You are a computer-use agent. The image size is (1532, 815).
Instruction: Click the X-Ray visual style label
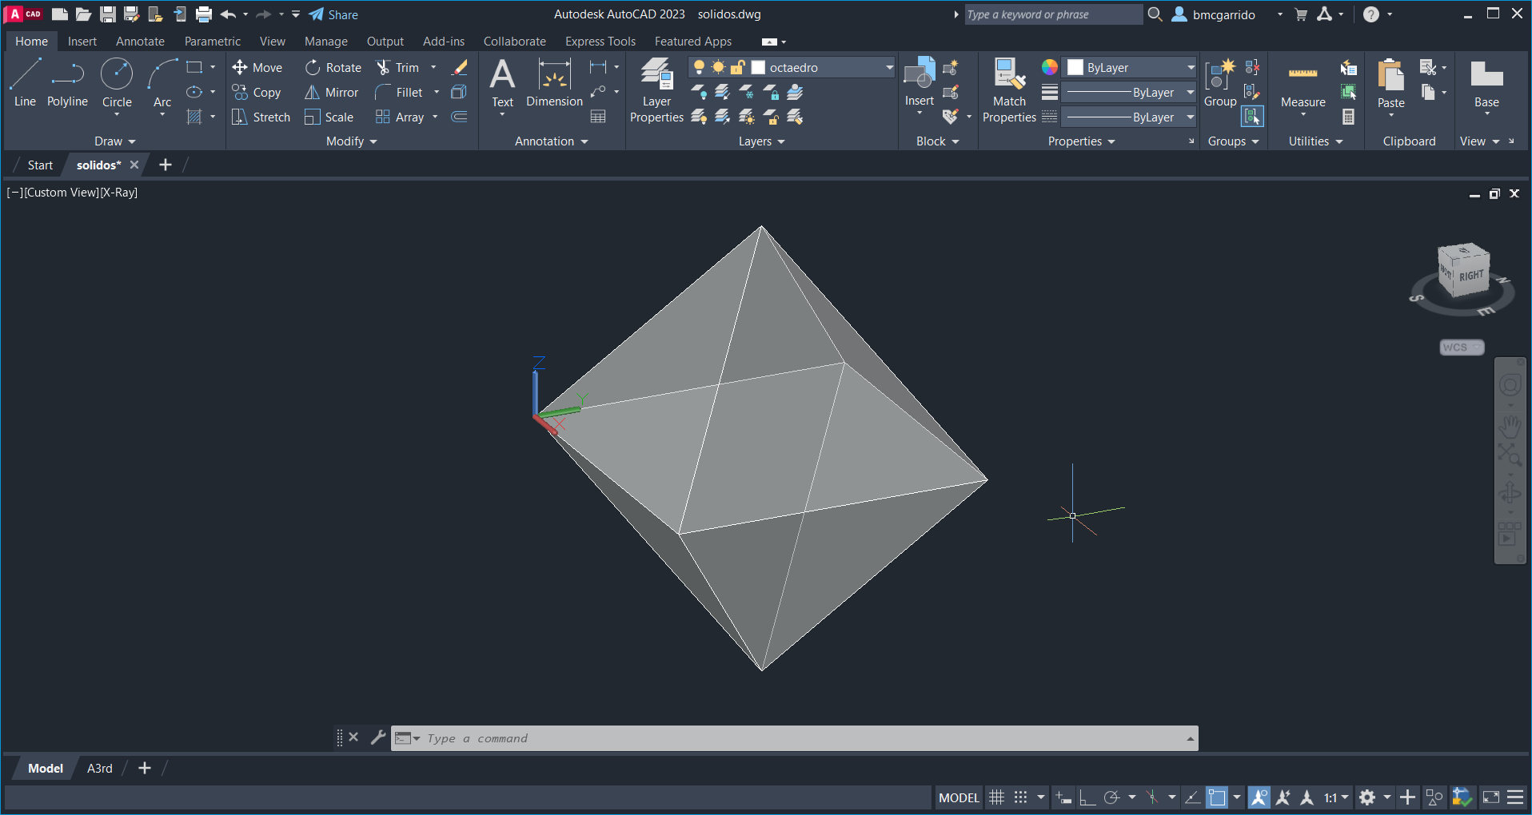(118, 193)
